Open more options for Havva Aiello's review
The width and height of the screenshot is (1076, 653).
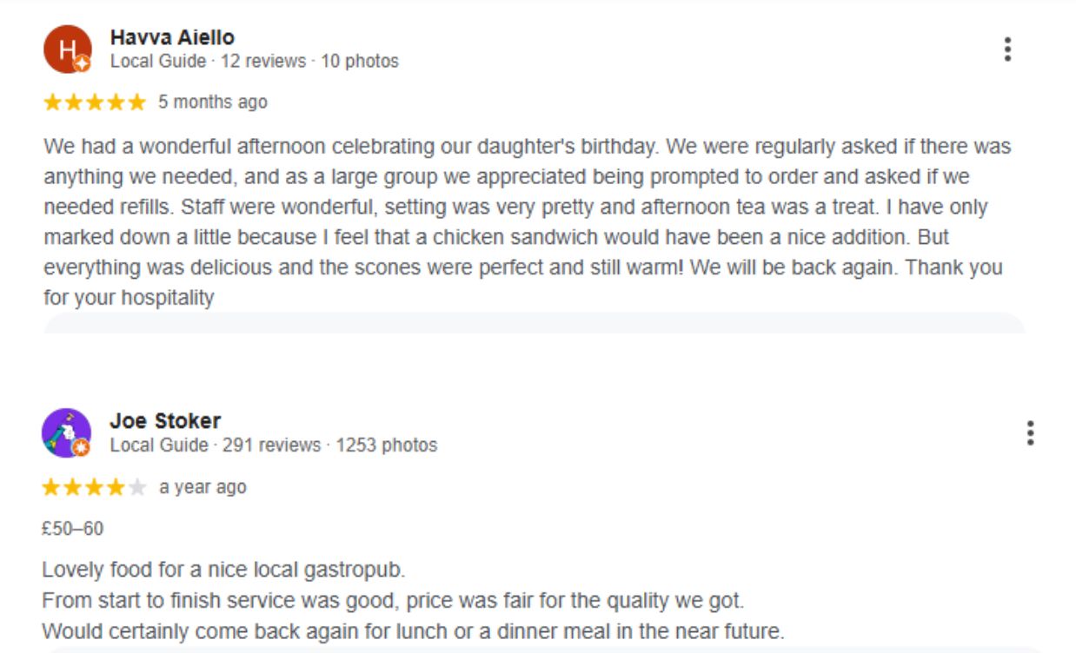point(1007,49)
